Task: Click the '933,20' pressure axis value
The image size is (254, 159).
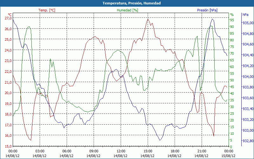Action: tap(248, 120)
